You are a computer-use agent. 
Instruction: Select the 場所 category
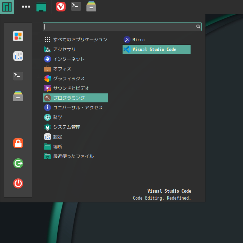pos(75,146)
